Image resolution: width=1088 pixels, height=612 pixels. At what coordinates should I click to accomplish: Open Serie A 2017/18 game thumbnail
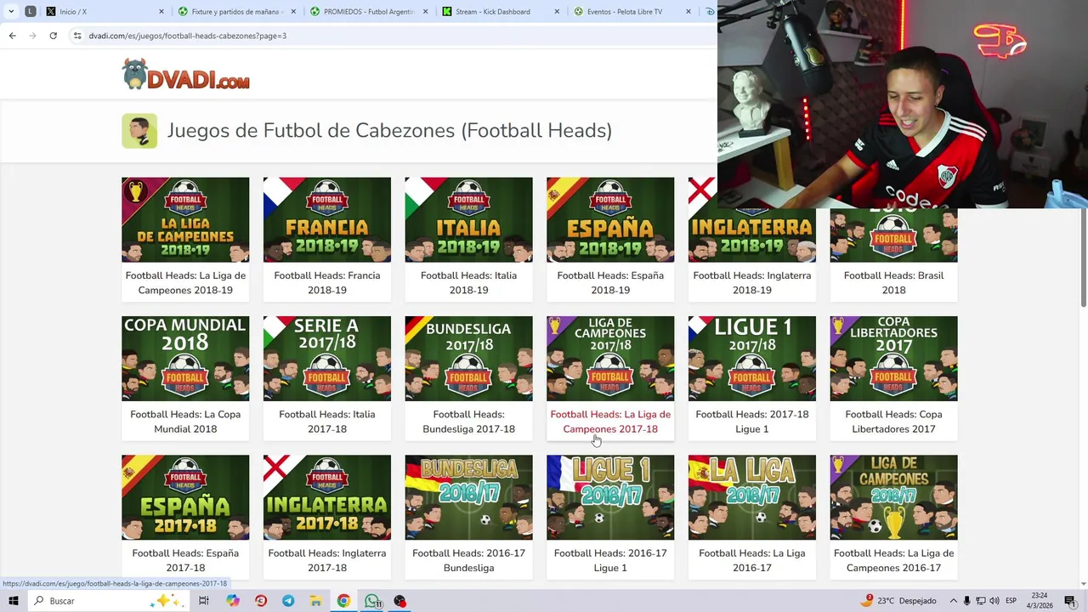pyautogui.click(x=327, y=359)
